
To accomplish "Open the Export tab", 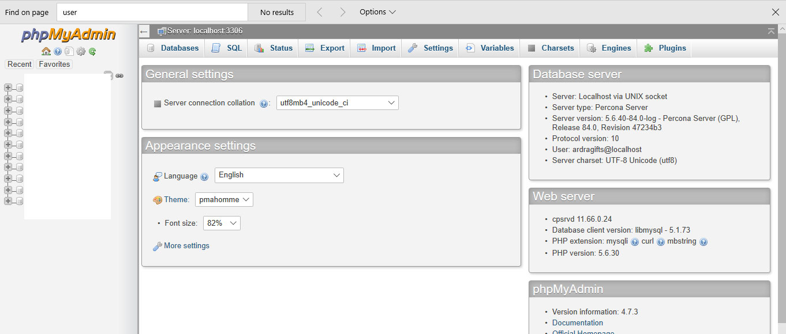I will [x=324, y=48].
